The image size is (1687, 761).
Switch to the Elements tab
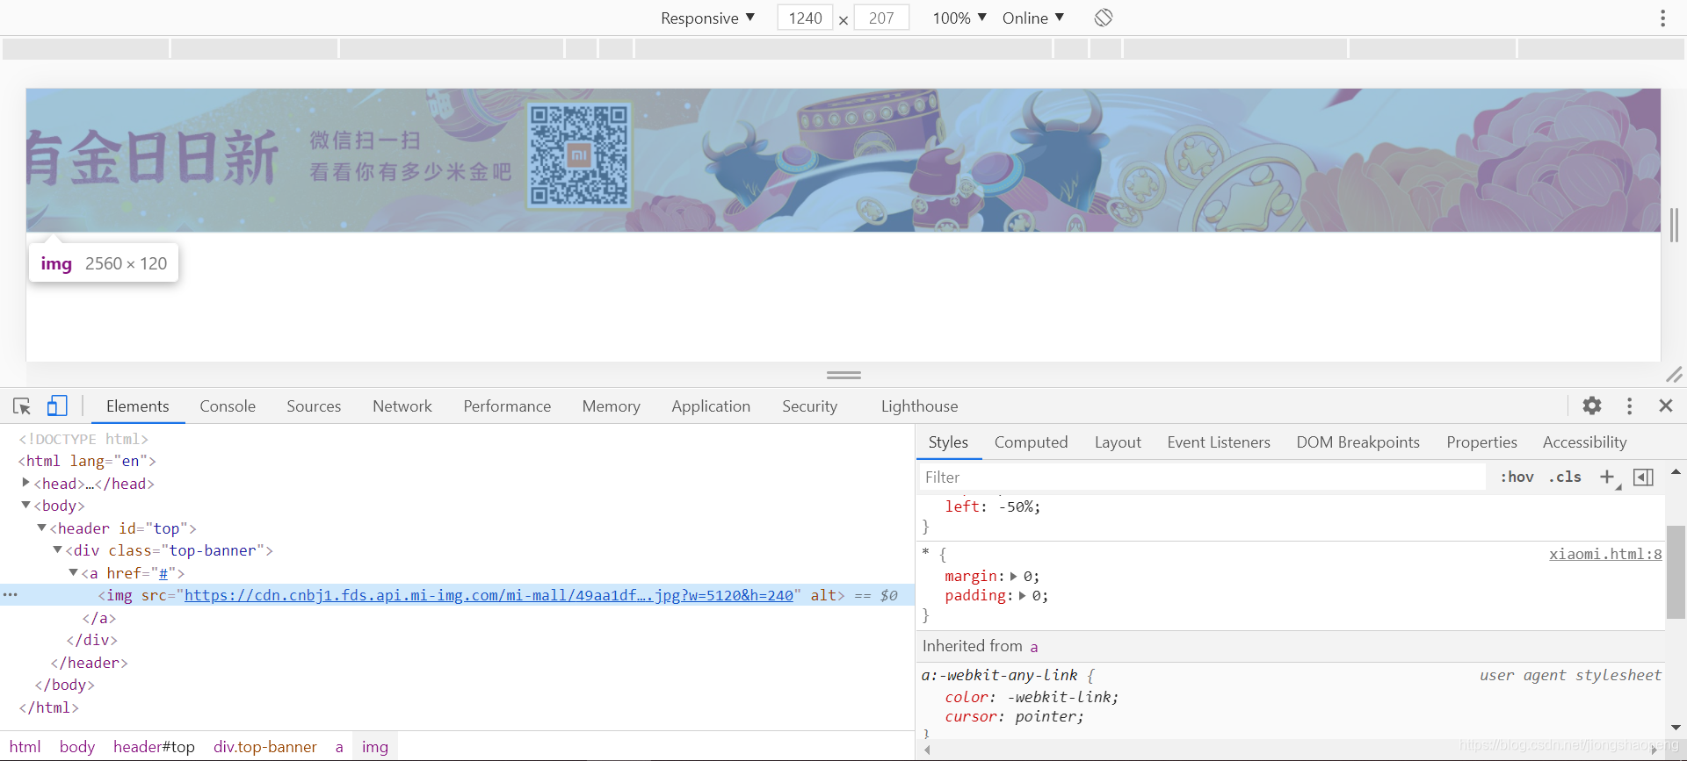point(137,406)
